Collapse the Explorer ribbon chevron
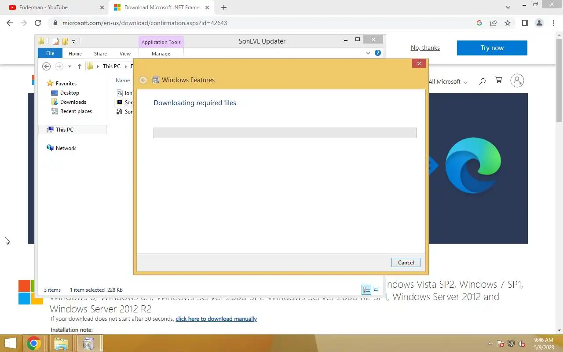The width and height of the screenshot is (563, 352). pos(368,53)
